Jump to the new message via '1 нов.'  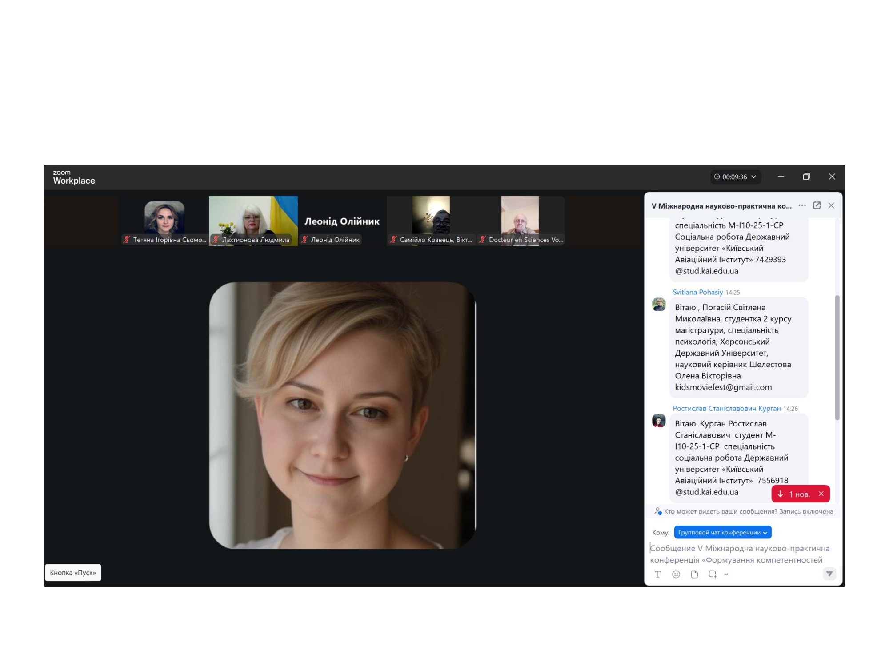point(795,494)
